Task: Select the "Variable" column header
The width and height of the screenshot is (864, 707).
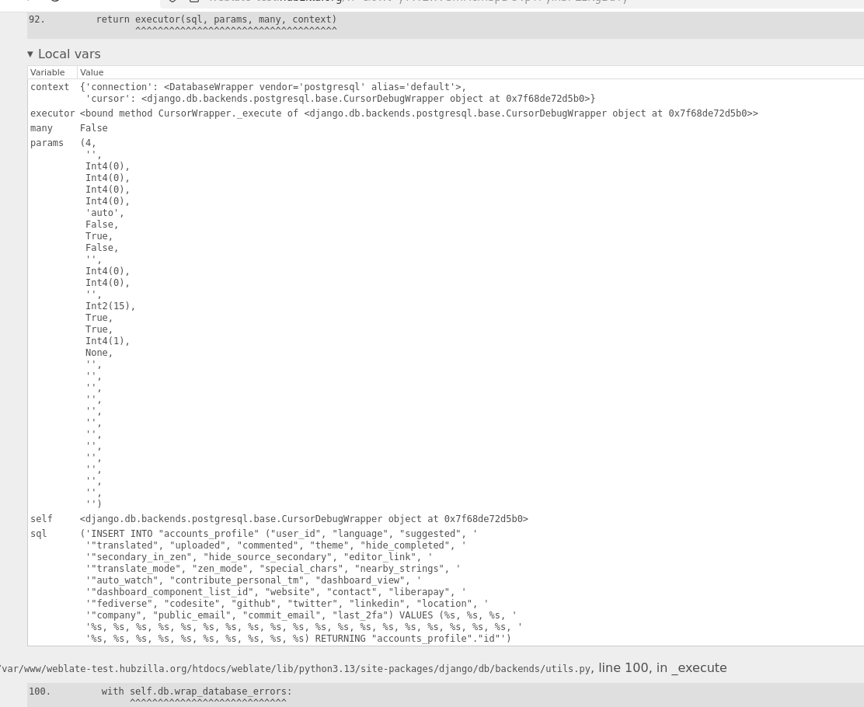Action: pyautogui.click(x=47, y=72)
